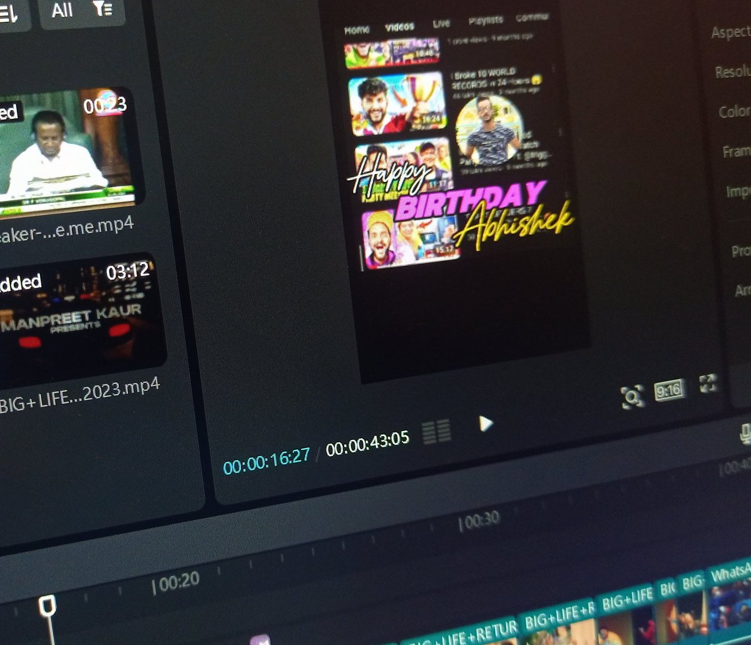This screenshot has width=751, height=645.
Task: Open the All media filter dropdown
Action: (x=82, y=9)
